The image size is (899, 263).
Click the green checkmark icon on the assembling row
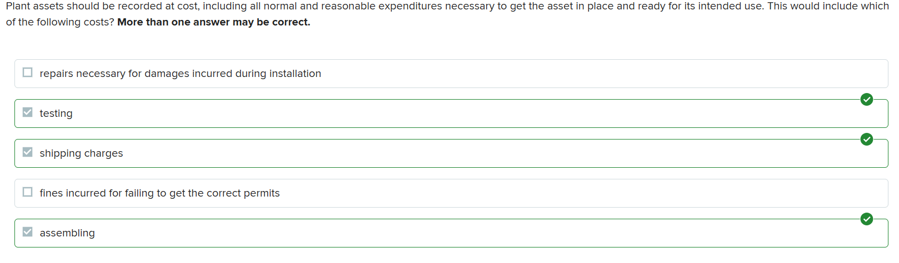[x=866, y=219]
